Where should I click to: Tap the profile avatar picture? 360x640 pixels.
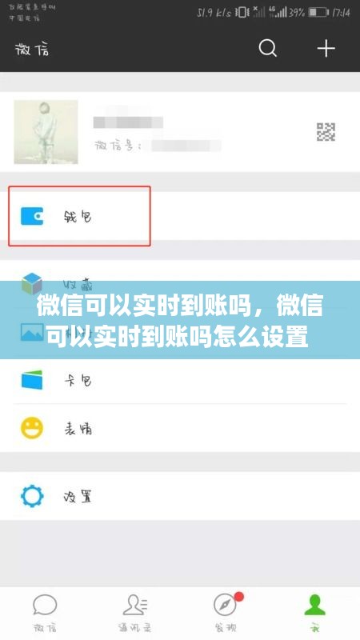46,132
